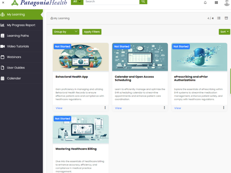The height and width of the screenshot is (173, 231).
Task: Open the archive box icon near view options
Action: point(226,18)
